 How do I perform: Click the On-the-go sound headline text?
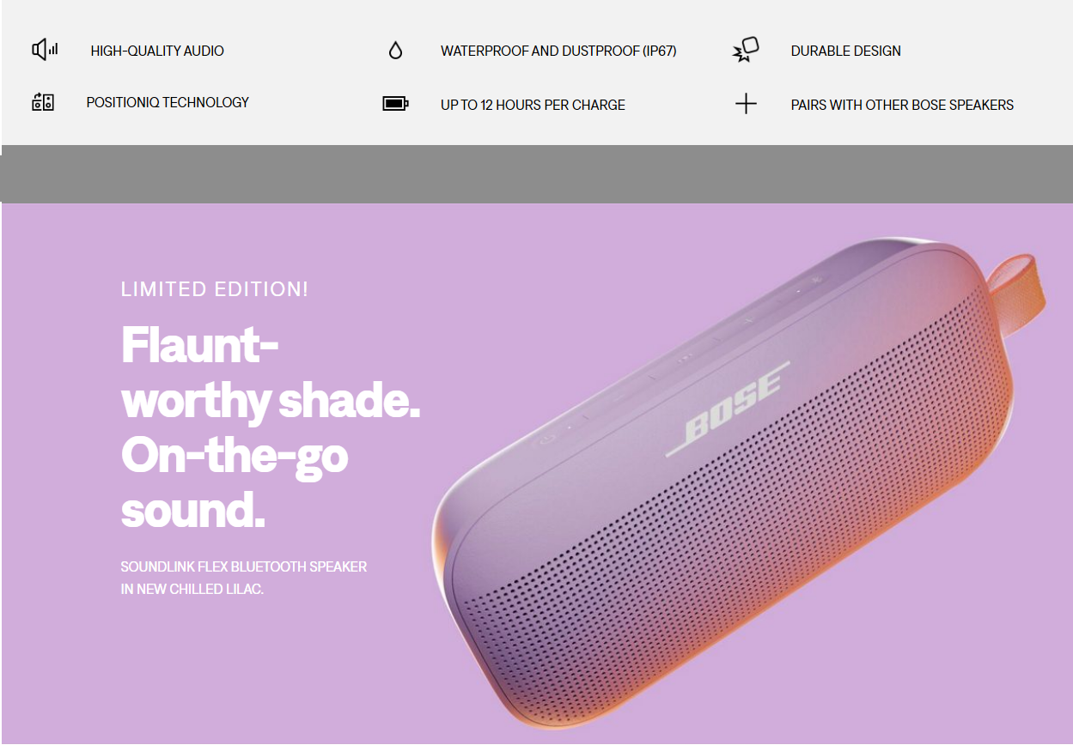[235, 482]
